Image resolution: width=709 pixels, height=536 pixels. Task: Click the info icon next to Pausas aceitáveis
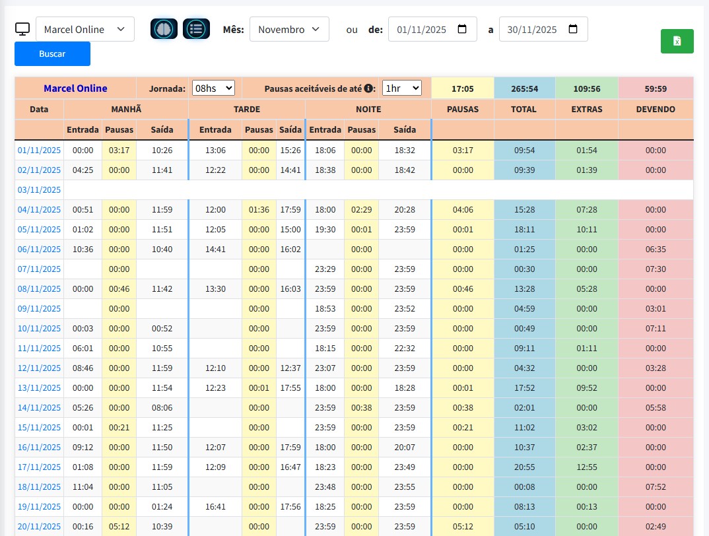pos(369,88)
